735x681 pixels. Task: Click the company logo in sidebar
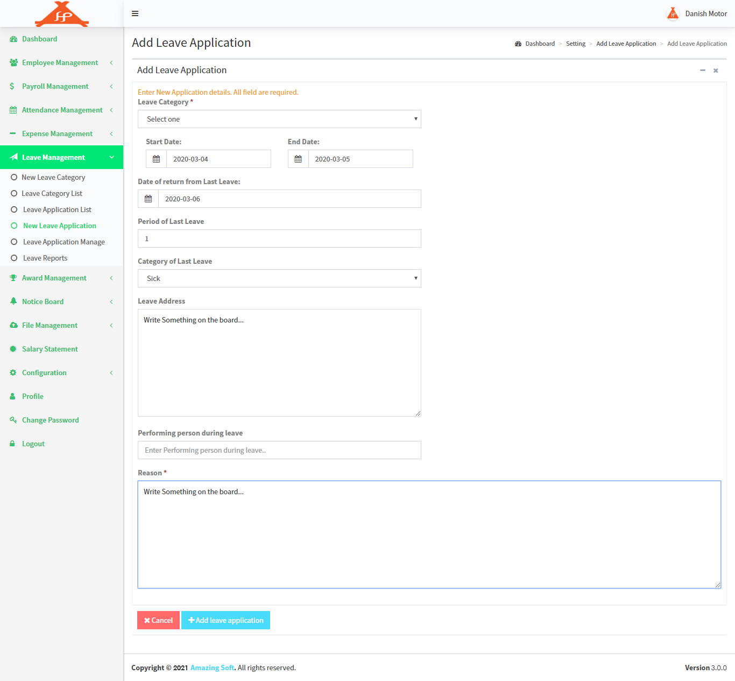[x=62, y=14]
